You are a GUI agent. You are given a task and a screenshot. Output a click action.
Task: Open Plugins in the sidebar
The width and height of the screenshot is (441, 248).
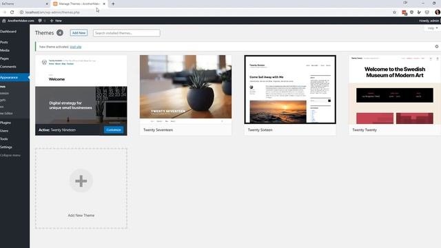pos(6,123)
